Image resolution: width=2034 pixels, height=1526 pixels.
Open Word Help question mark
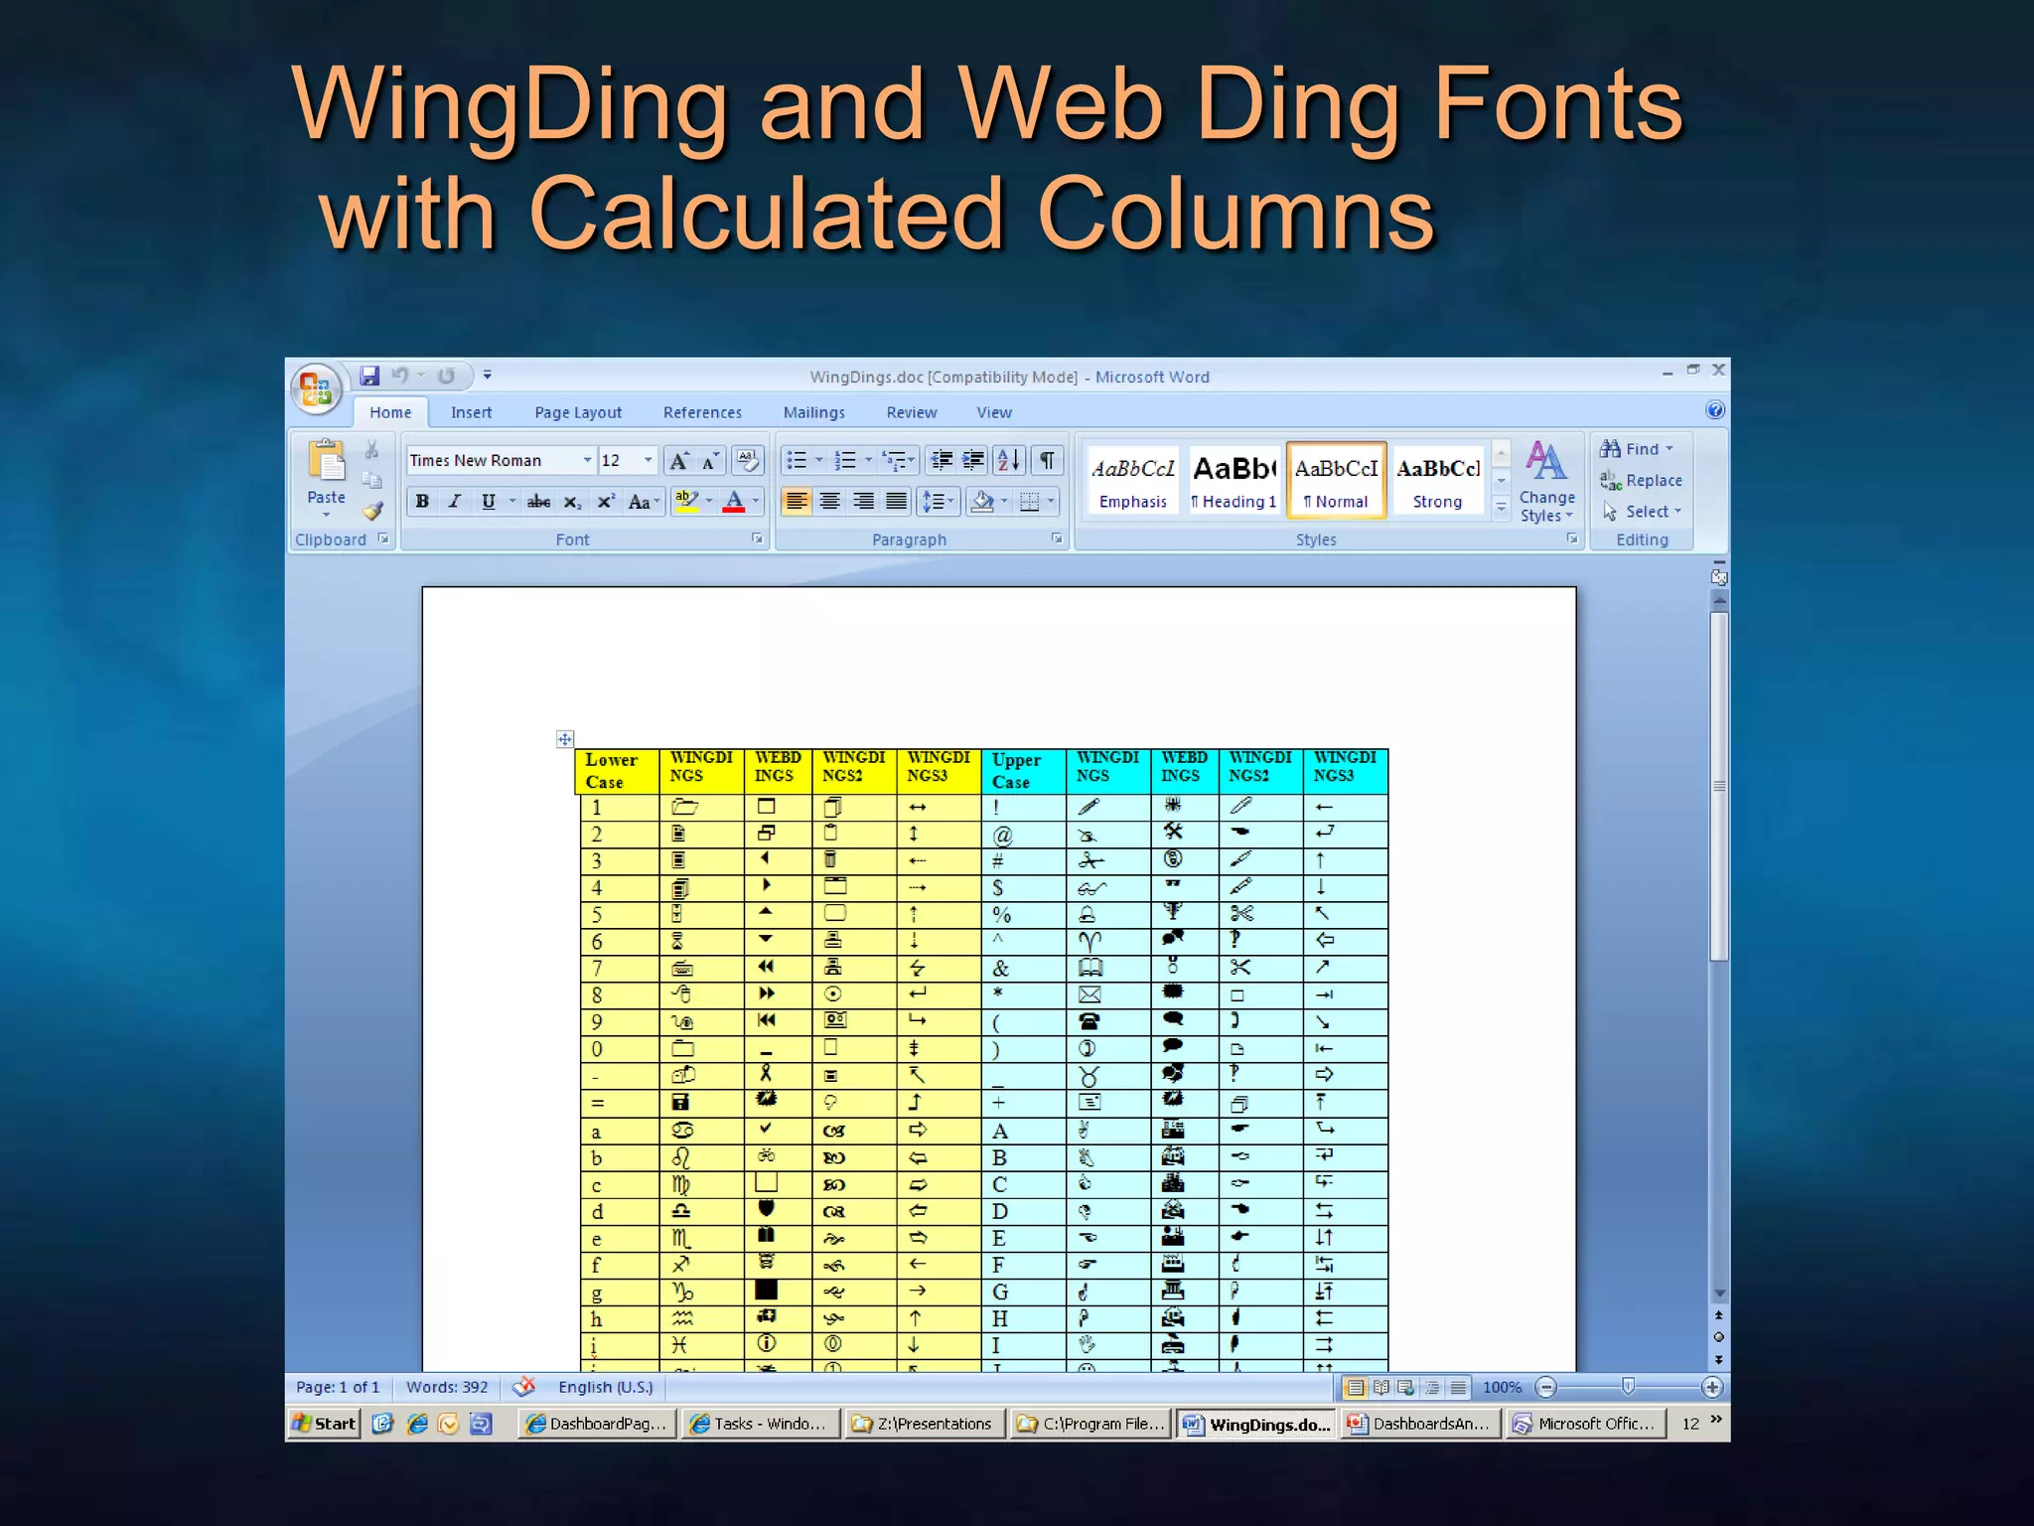pos(1714,410)
